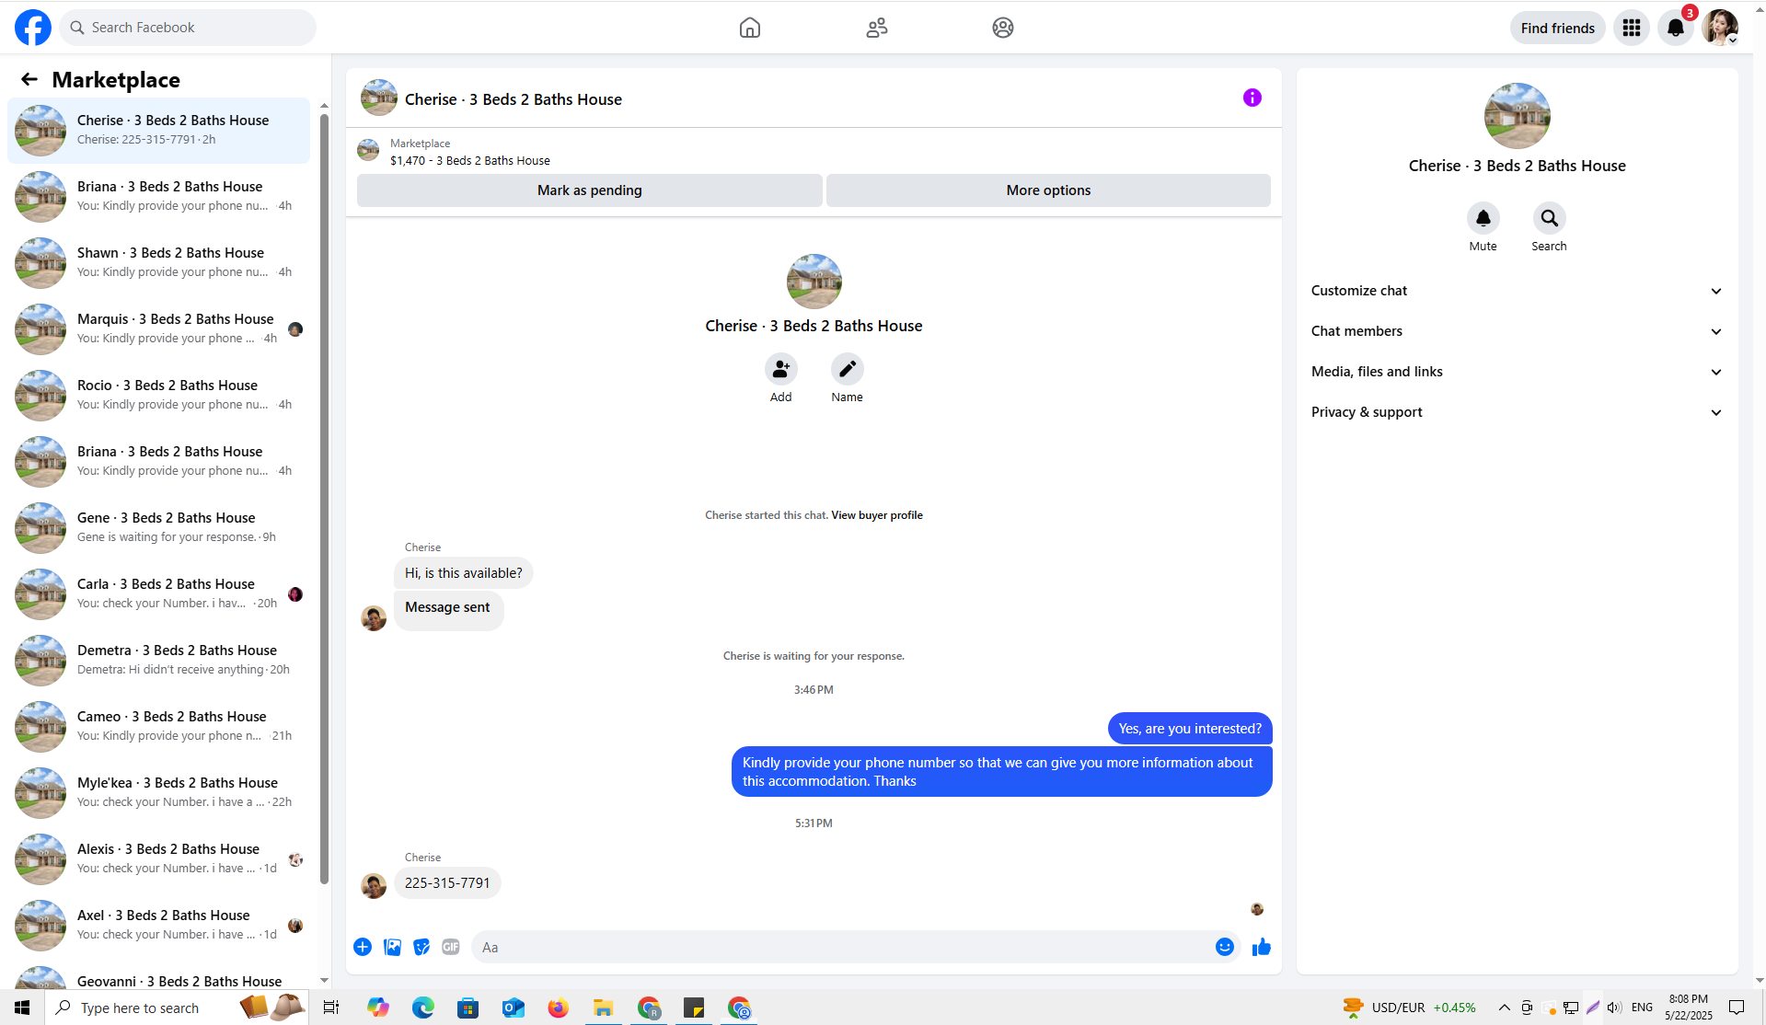Attach a photo file in composer
The height and width of the screenshot is (1025, 1766).
tap(392, 947)
